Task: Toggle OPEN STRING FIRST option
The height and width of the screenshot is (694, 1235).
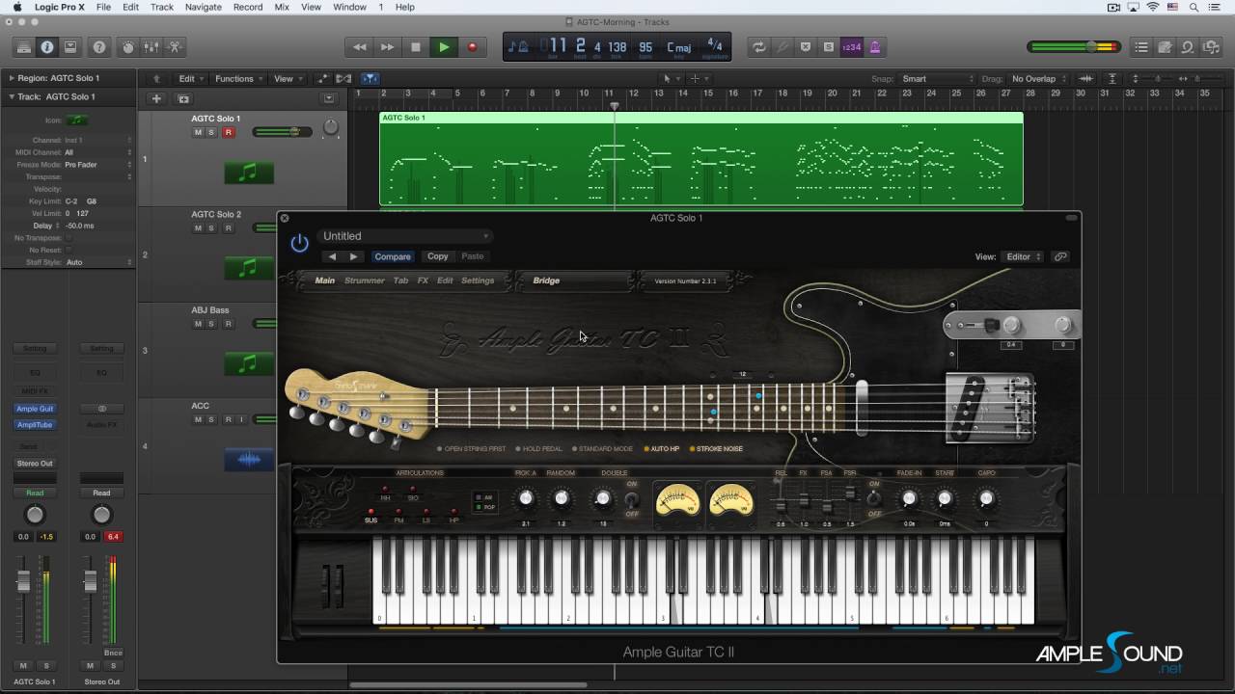Action: click(x=471, y=448)
